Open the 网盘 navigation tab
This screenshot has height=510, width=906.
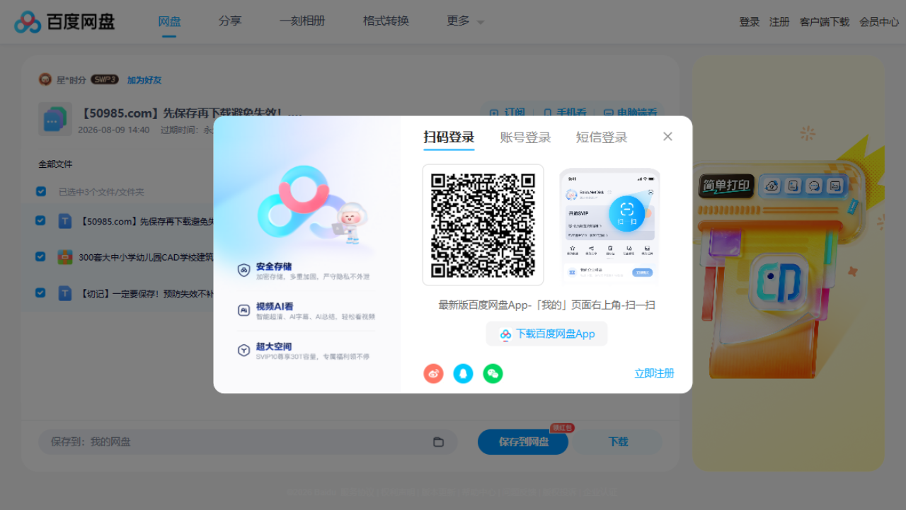169,21
